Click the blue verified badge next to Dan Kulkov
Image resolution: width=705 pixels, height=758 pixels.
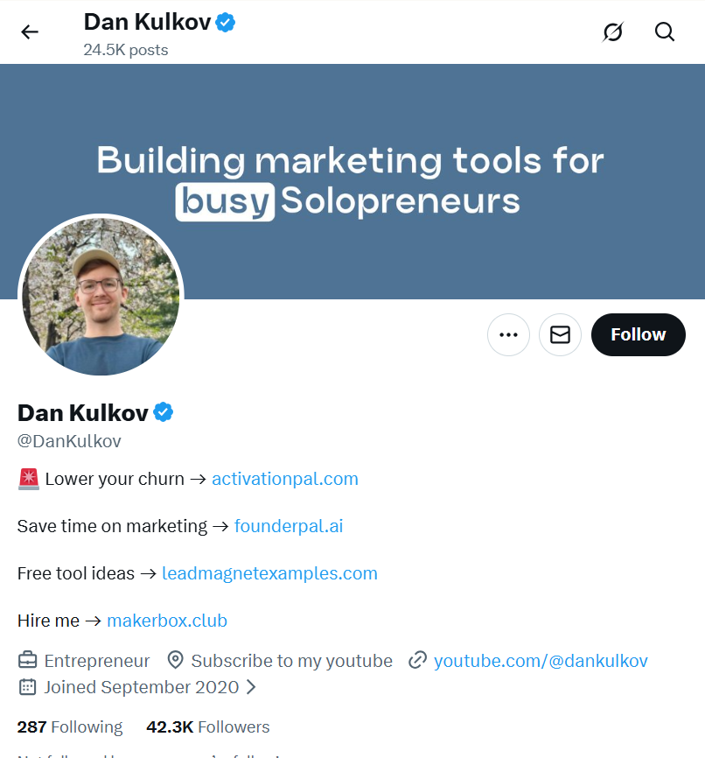(x=164, y=411)
